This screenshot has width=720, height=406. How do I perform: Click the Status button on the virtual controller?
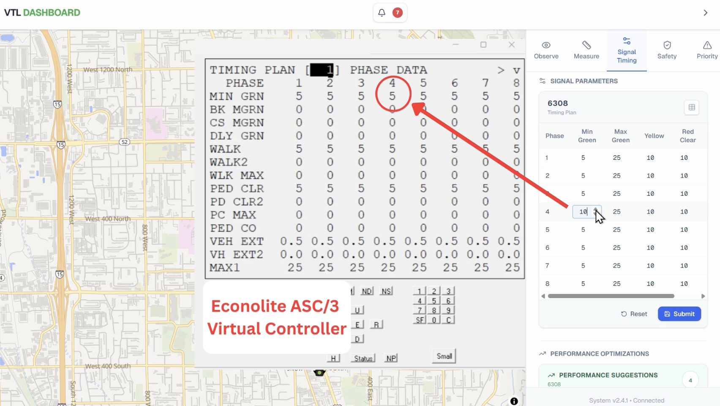(x=363, y=358)
